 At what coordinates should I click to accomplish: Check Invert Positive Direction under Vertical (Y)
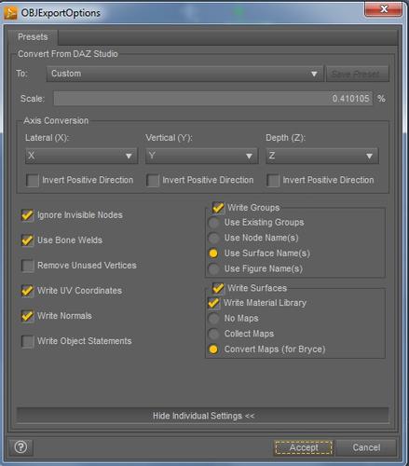point(153,180)
